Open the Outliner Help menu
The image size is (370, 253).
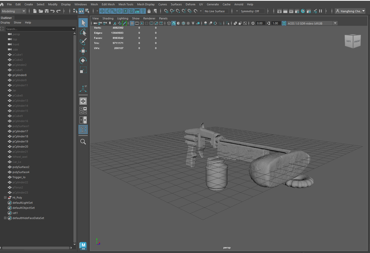pos(28,22)
